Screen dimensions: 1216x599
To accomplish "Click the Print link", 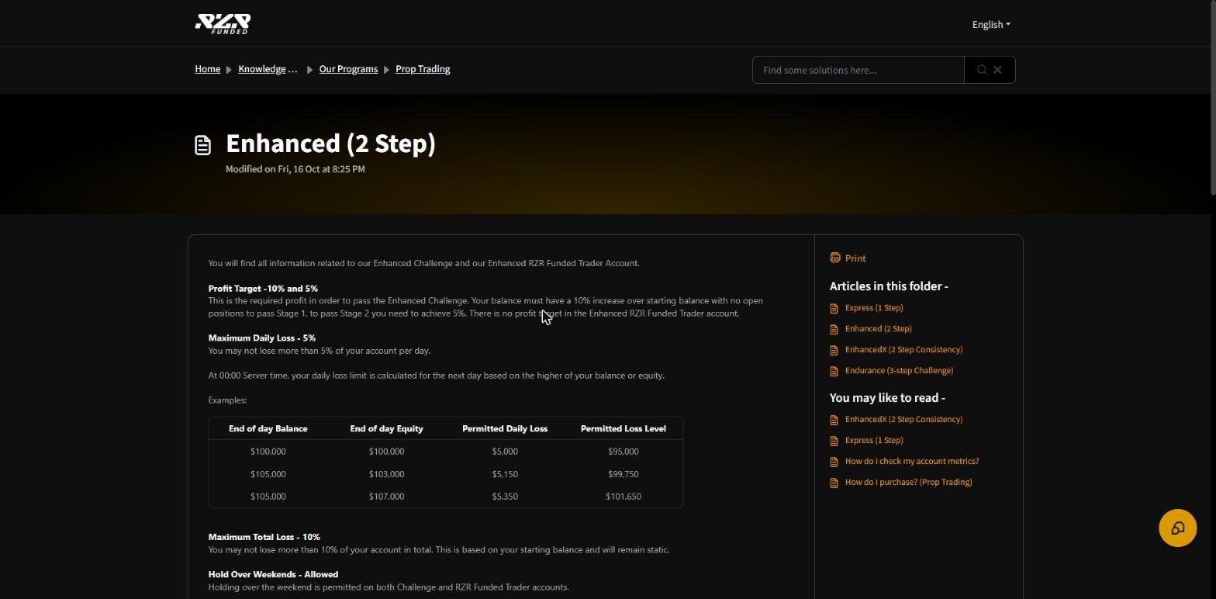I will (855, 258).
